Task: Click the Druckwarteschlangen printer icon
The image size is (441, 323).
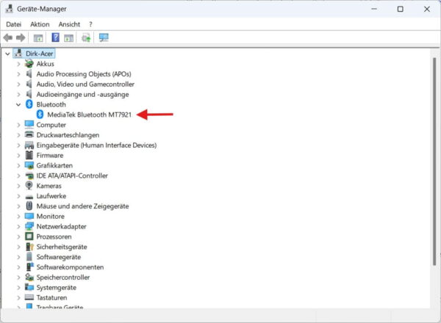Action: pyautogui.click(x=29, y=134)
